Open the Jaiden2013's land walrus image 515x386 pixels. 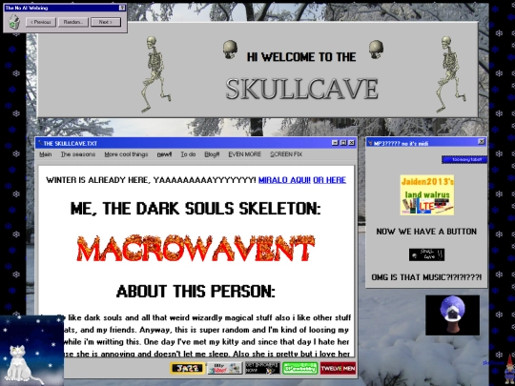tap(427, 195)
